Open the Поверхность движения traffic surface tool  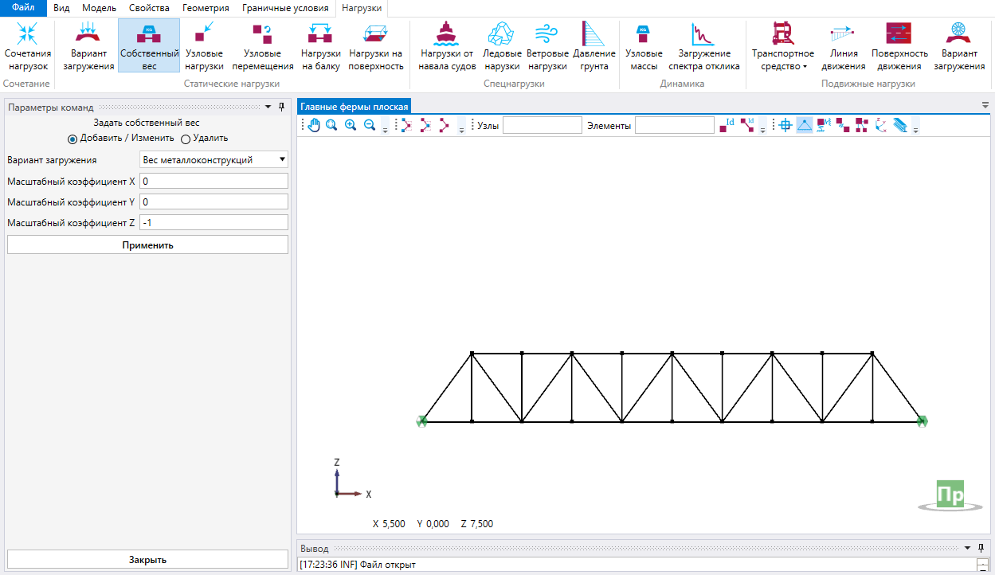(899, 46)
